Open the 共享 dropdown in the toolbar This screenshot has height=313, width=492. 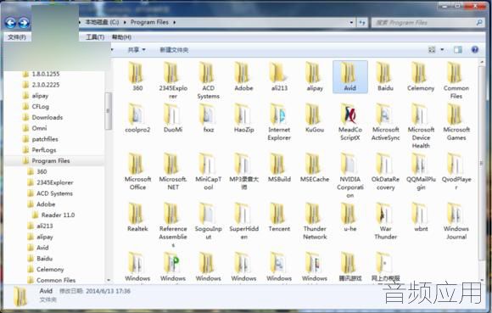coord(137,50)
